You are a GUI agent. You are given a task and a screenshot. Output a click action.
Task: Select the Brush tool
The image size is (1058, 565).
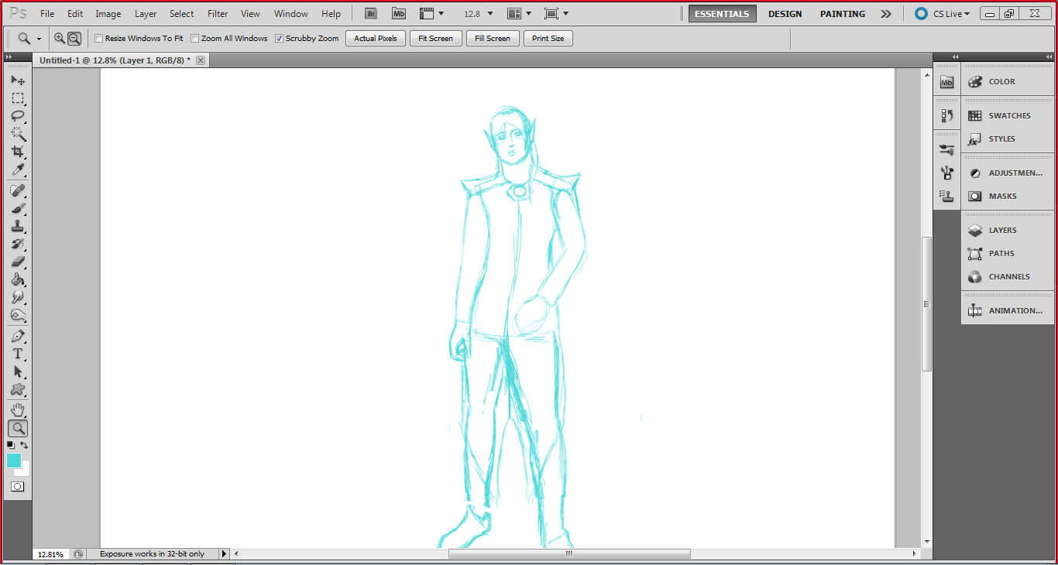[x=17, y=208]
